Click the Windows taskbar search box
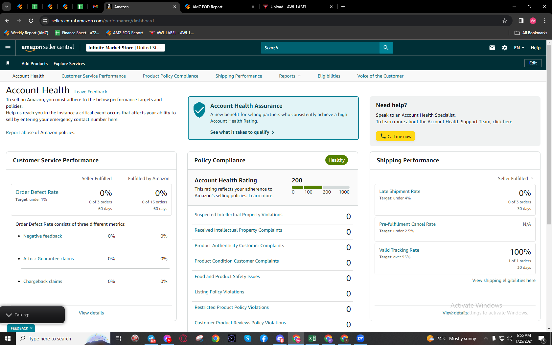This screenshot has height=345, width=552. click(63, 338)
